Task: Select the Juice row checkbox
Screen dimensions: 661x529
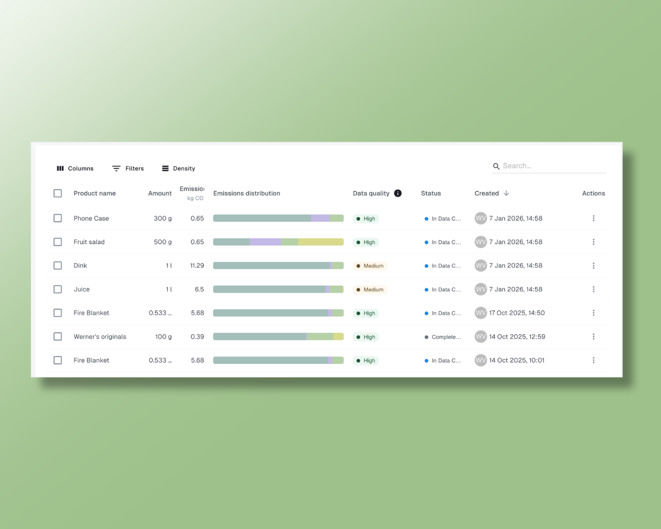Action: pos(58,289)
